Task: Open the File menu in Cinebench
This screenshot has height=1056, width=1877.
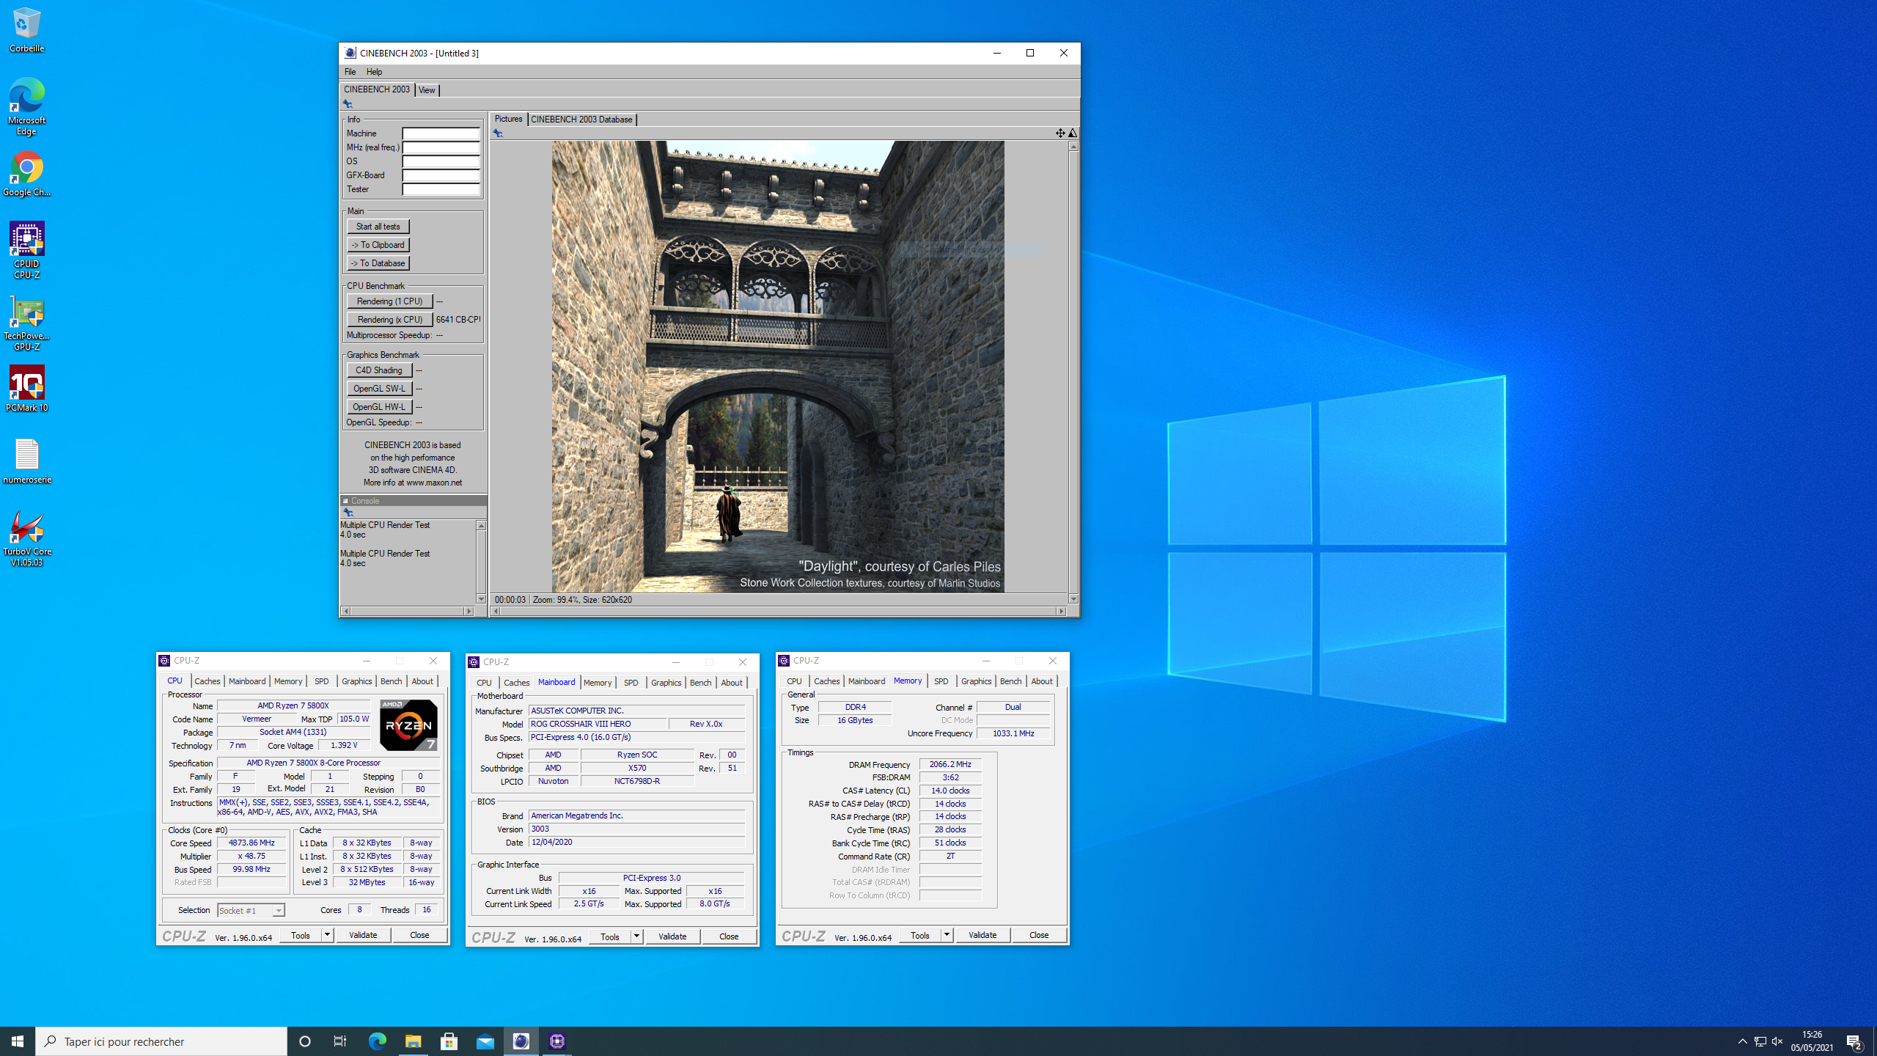Action: tap(350, 72)
